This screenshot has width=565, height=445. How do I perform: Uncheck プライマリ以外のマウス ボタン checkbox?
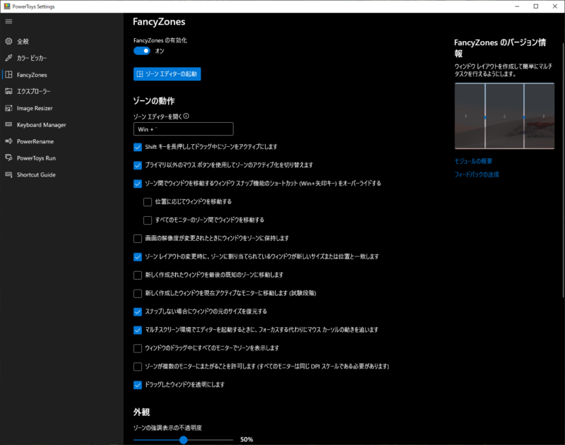click(x=138, y=165)
